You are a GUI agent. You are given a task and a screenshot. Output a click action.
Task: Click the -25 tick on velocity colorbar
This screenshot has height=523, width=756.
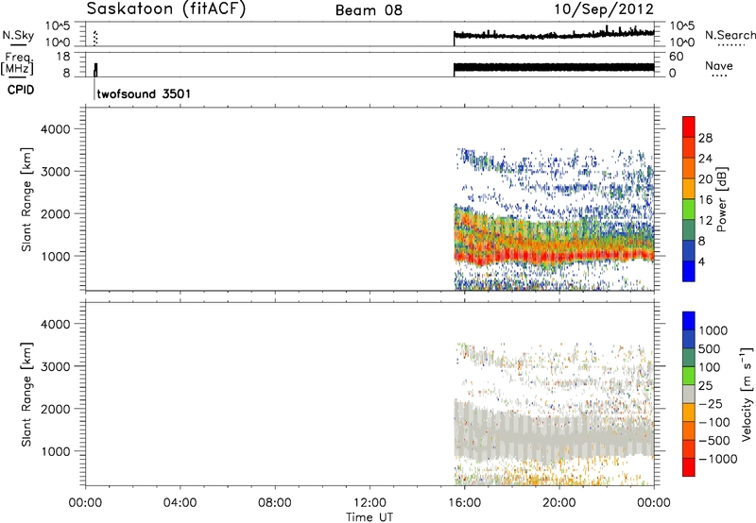click(710, 404)
